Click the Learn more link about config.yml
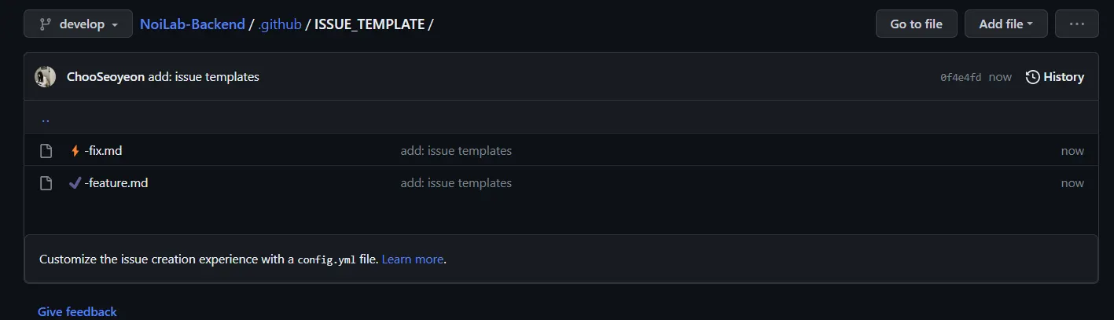 click(412, 259)
